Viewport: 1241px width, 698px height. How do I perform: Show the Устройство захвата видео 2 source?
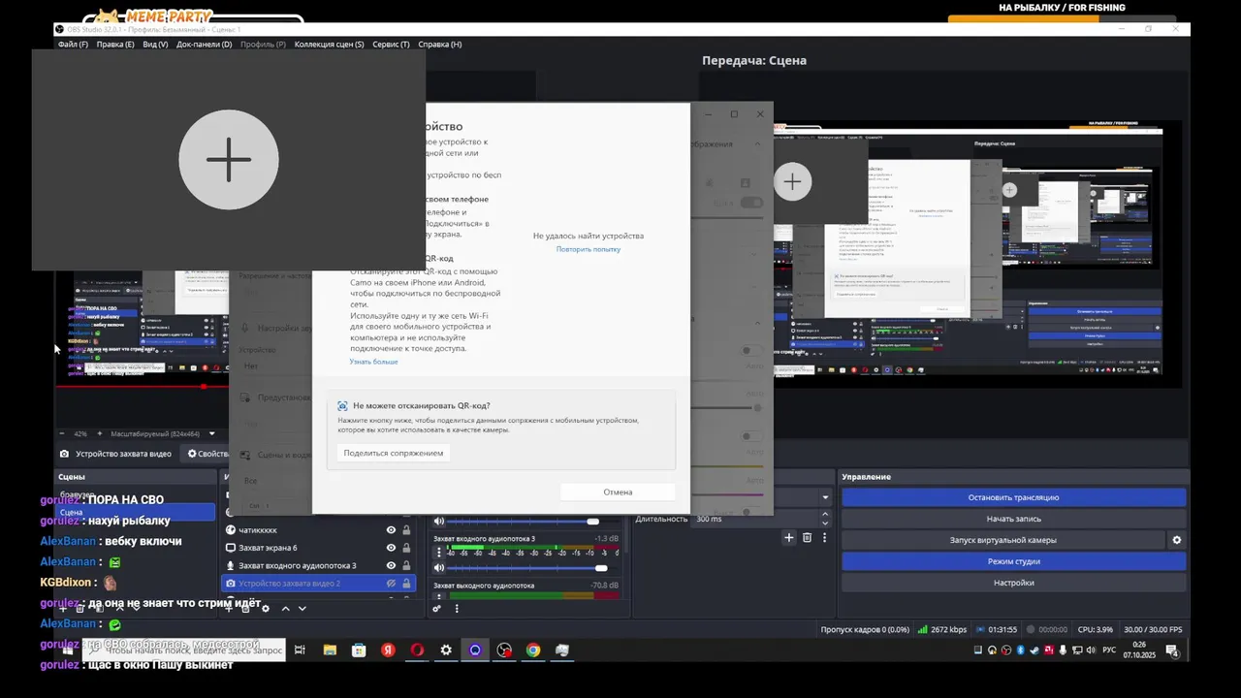click(x=392, y=583)
